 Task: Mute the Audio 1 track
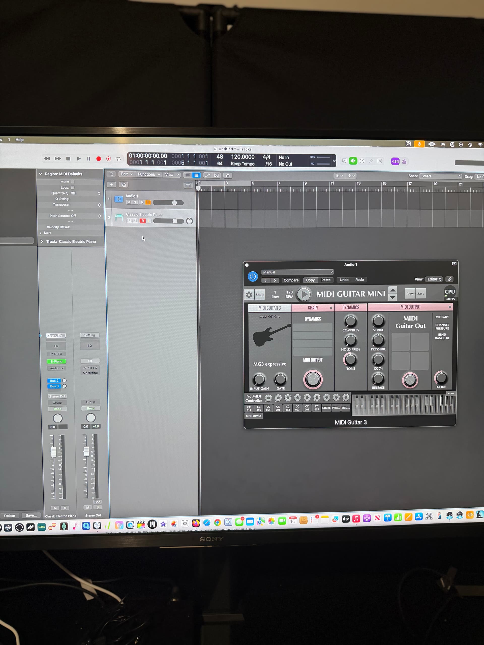pos(129,202)
